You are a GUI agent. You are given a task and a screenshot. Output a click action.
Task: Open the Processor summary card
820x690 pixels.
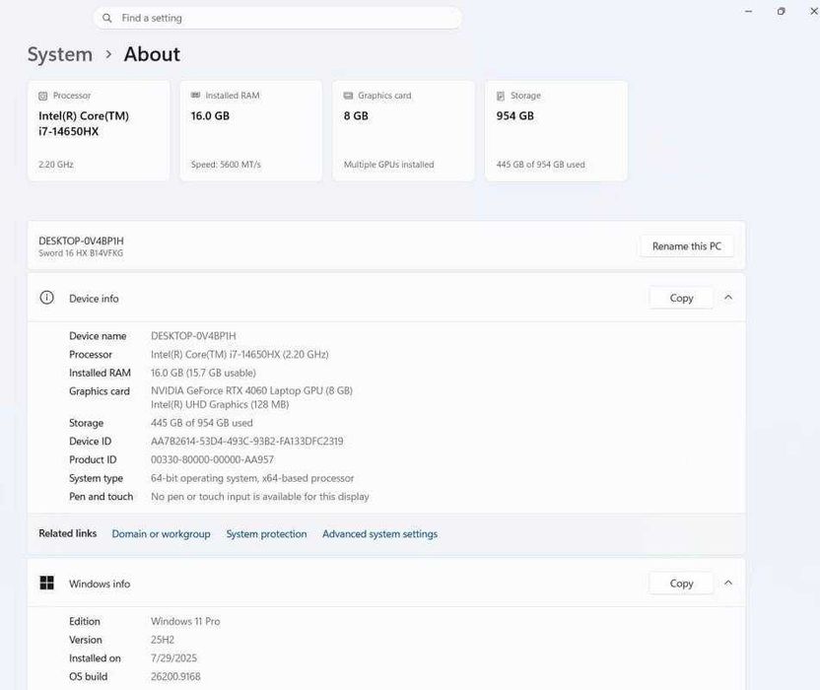99,131
